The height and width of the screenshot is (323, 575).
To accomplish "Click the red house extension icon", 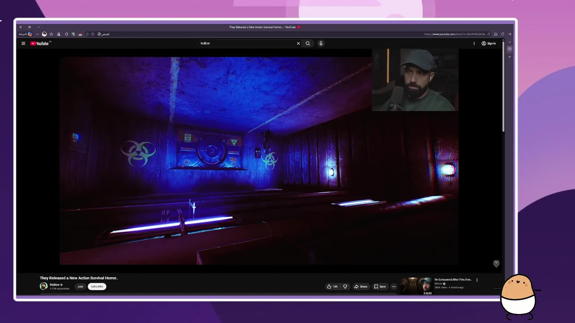I will tap(80, 34).
